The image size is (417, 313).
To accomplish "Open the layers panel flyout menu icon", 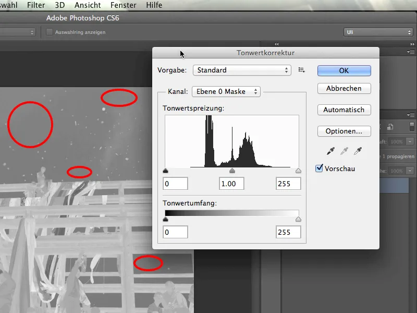I will point(411,115).
